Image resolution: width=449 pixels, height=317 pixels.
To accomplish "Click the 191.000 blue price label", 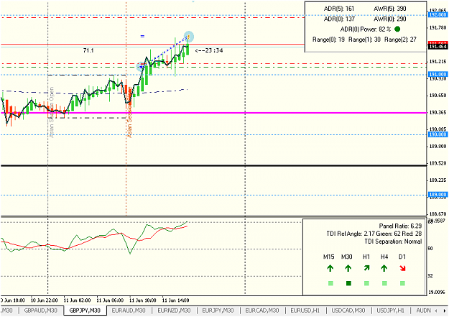I will click(x=438, y=74).
